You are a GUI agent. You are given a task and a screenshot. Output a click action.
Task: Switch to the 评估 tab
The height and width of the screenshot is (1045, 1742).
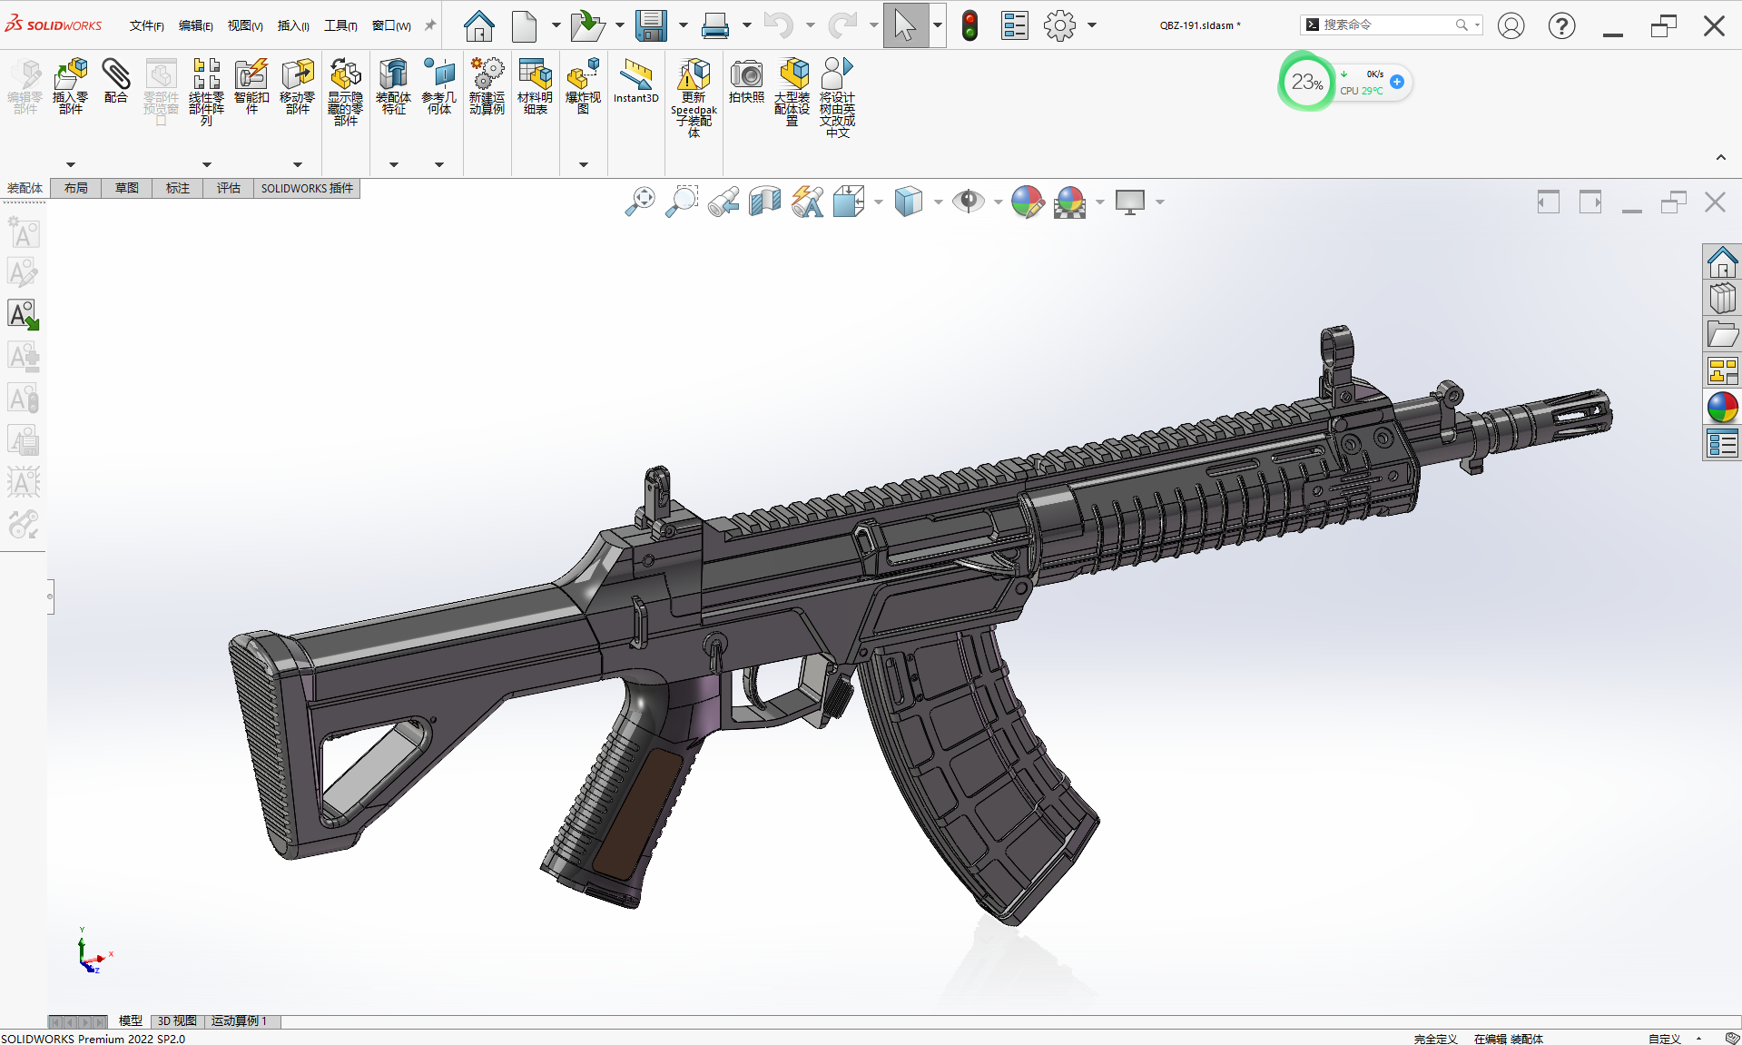click(x=229, y=188)
